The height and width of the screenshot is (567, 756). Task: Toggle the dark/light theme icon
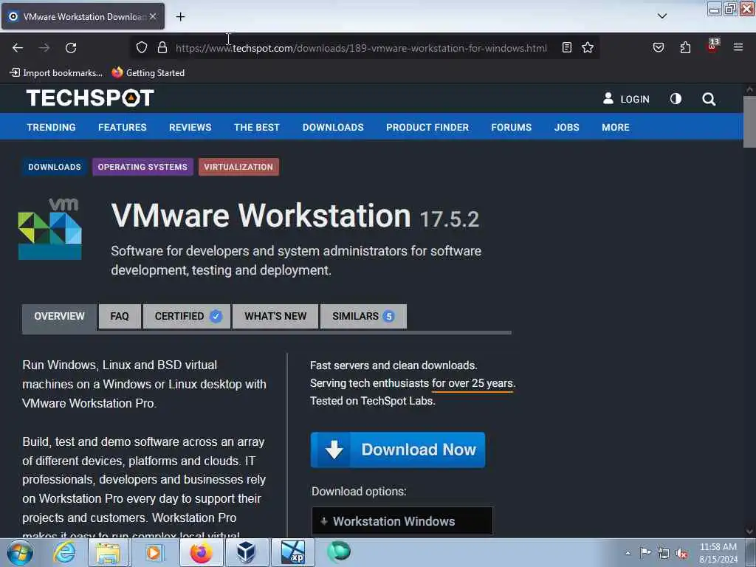[x=676, y=99]
